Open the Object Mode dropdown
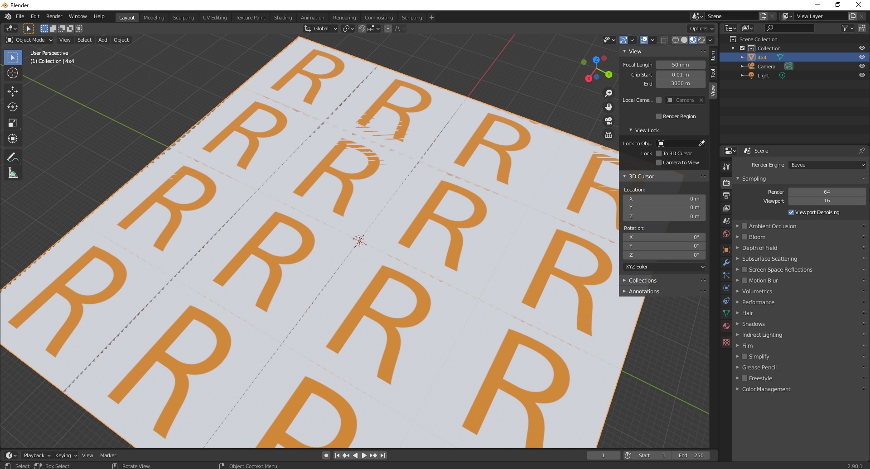 pyautogui.click(x=30, y=40)
